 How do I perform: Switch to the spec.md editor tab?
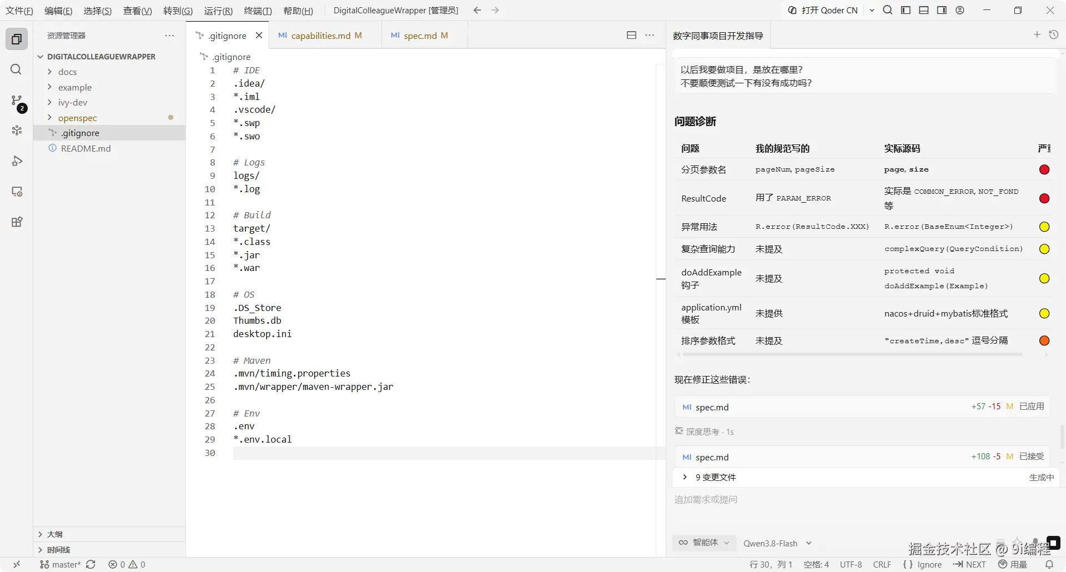(x=424, y=36)
